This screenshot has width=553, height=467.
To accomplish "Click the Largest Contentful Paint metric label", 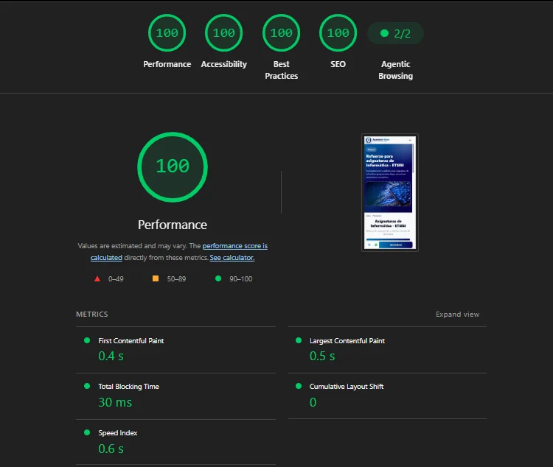I will pyautogui.click(x=347, y=341).
